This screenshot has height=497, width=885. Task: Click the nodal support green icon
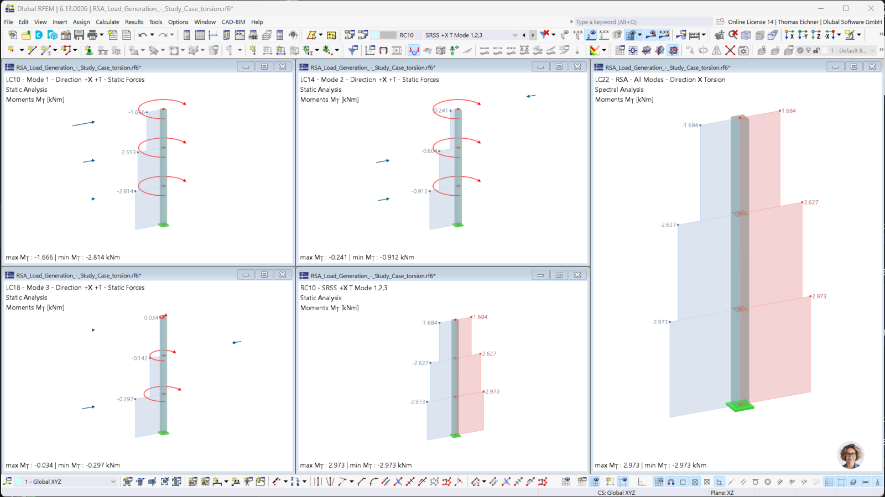point(88,50)
